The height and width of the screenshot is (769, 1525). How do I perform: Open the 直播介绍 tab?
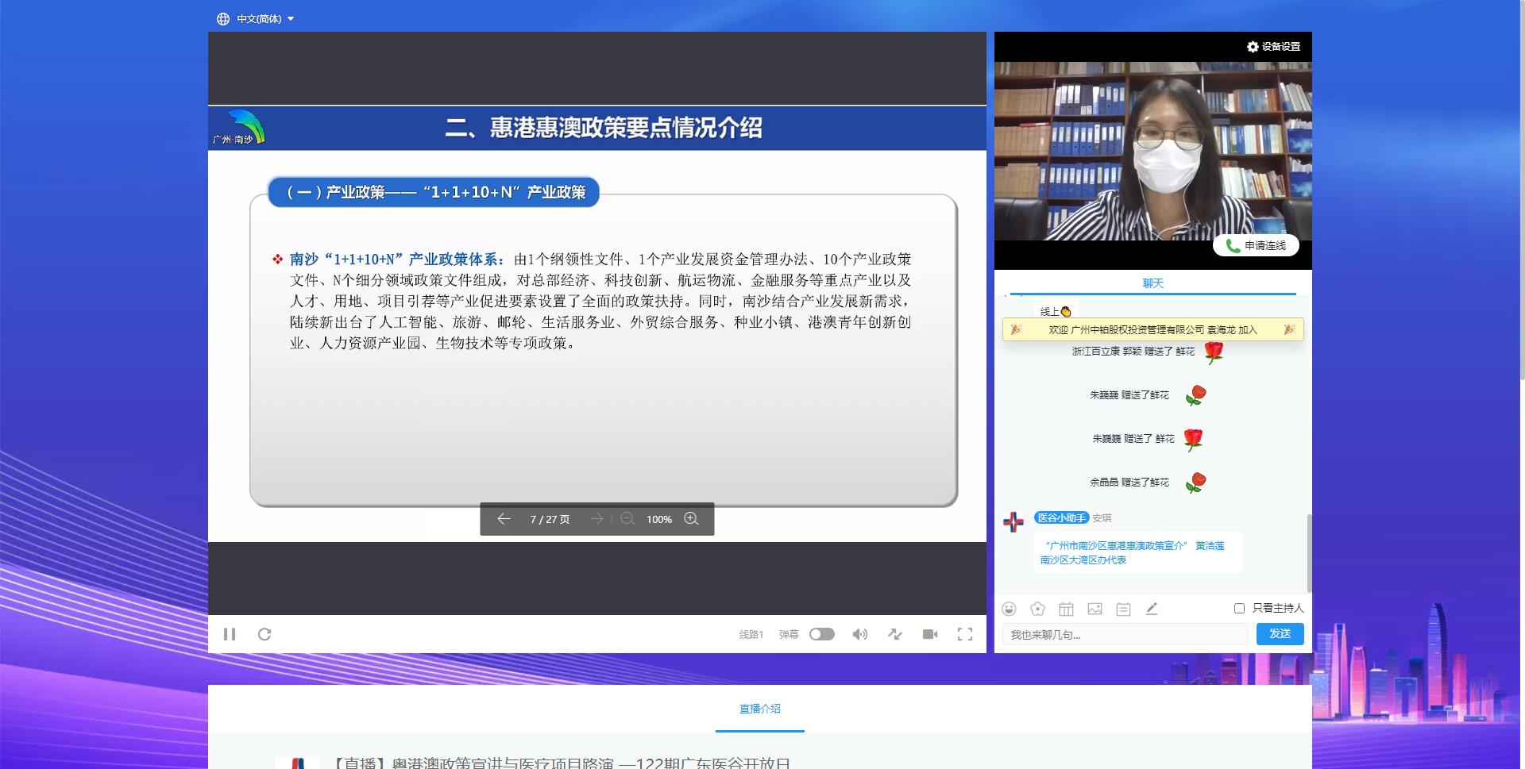pyautogui.click(x=759, y=709)
